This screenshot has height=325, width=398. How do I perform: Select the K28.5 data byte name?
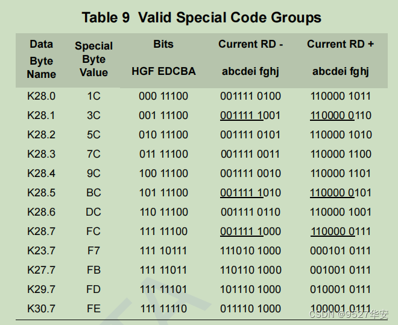point(41,193)
